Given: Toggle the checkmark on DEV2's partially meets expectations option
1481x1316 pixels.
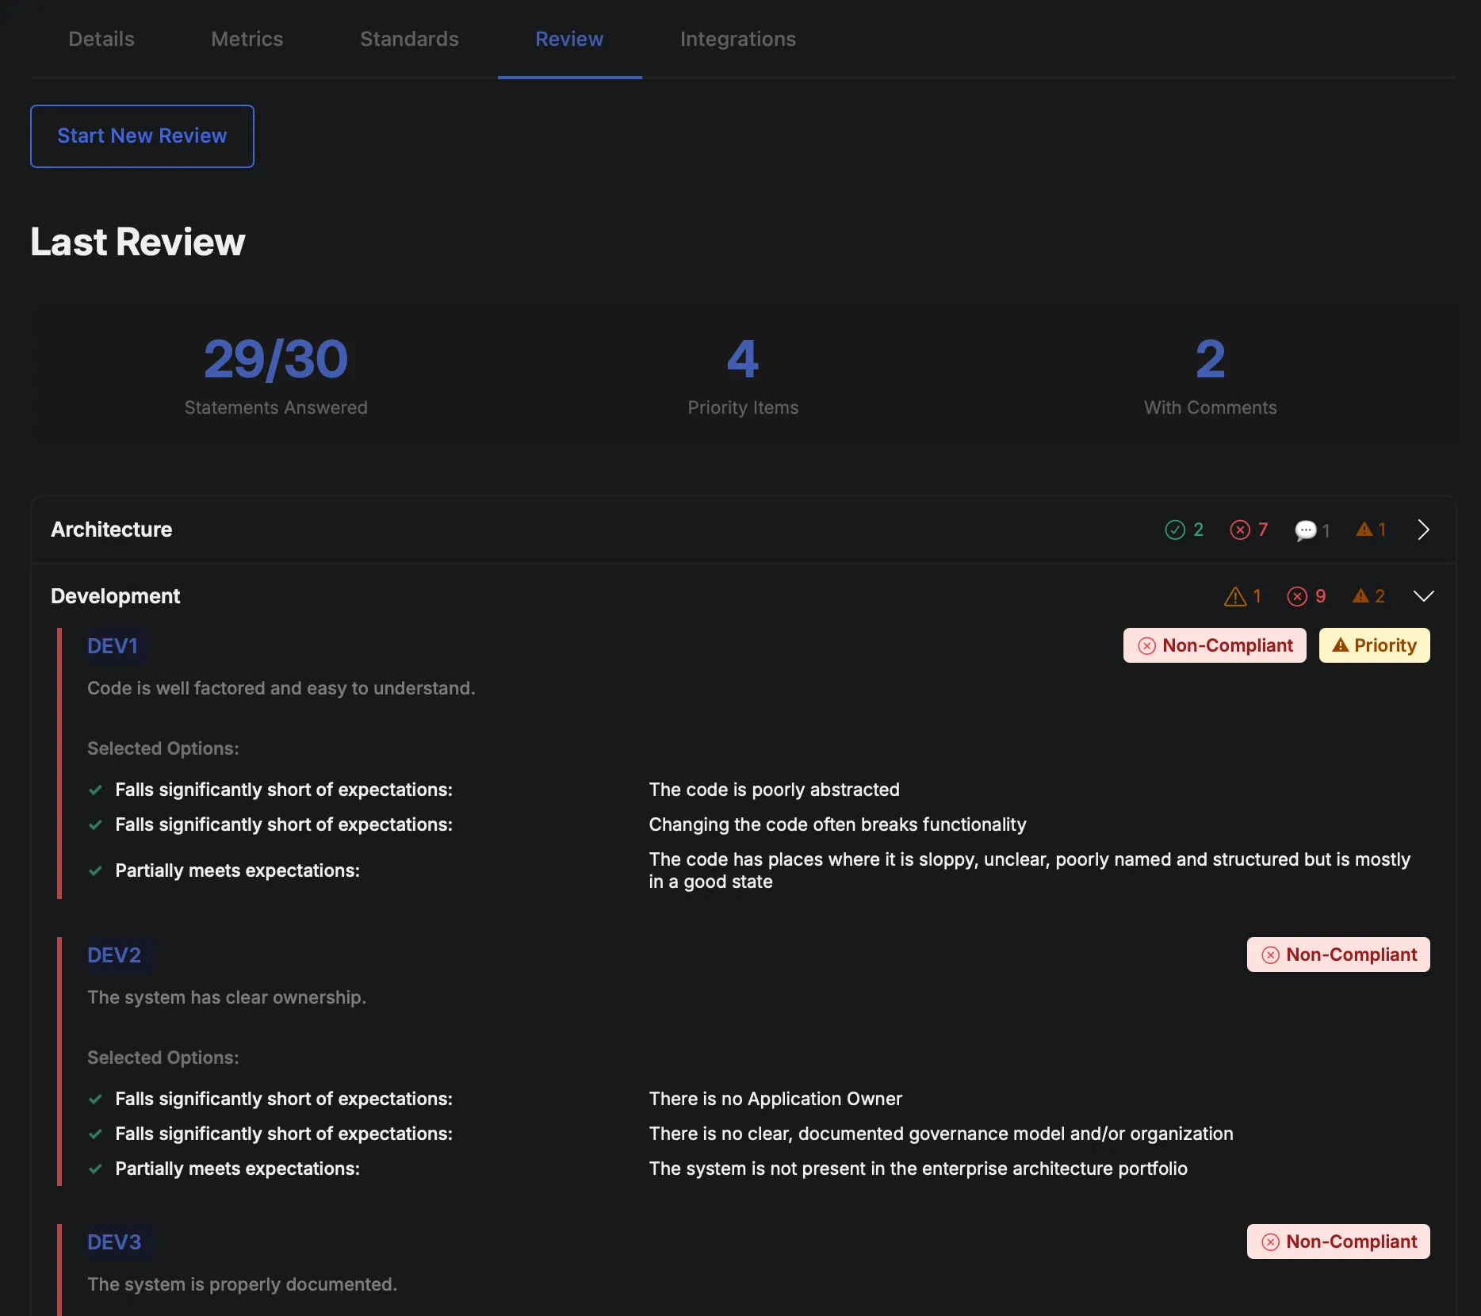Looking at the screenshot, I should tap(96, 1169).
